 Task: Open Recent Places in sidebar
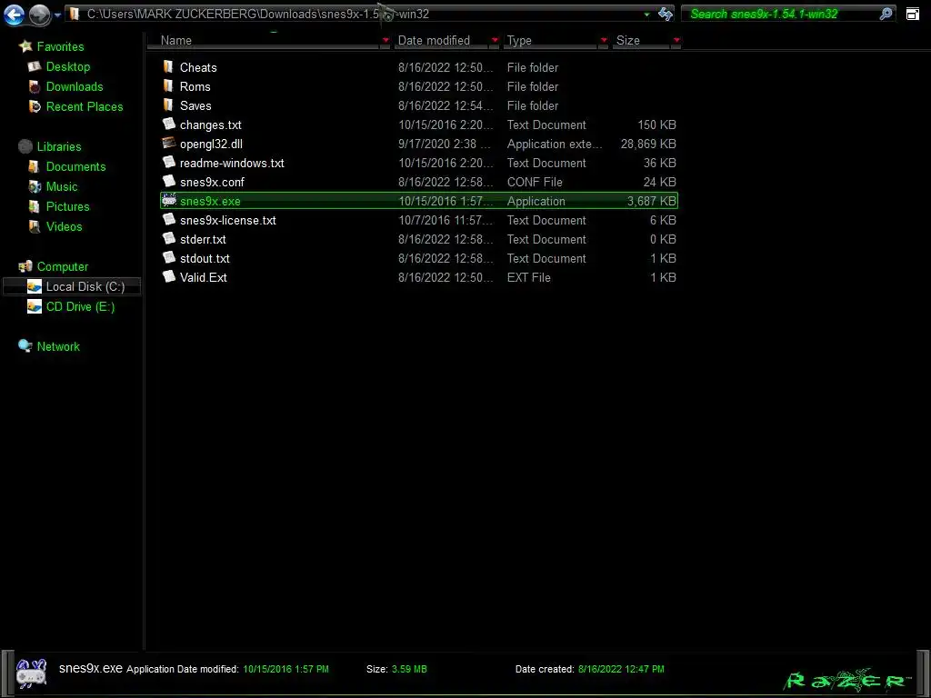tap(85, 107)
